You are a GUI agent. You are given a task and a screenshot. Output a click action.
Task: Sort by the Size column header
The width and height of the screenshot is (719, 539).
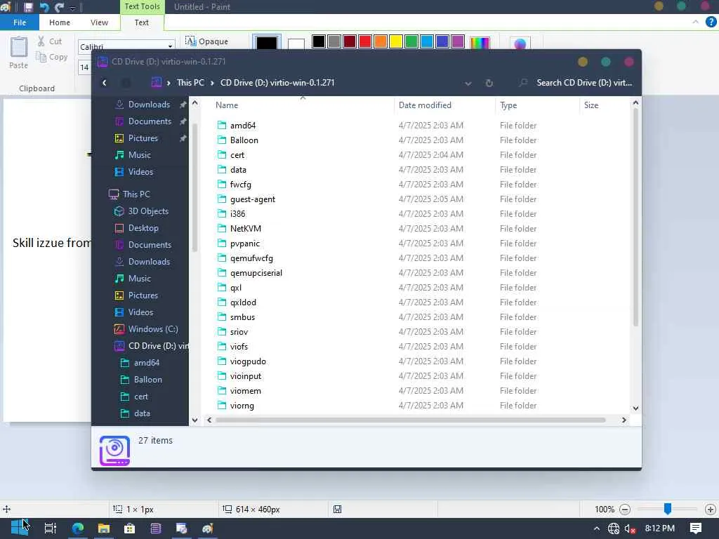click(x=605, y=105)
